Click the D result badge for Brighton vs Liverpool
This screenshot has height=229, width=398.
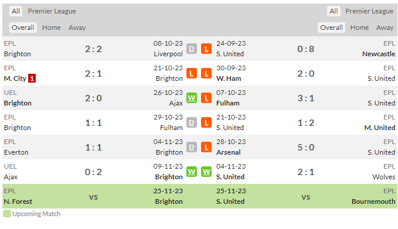192,49
